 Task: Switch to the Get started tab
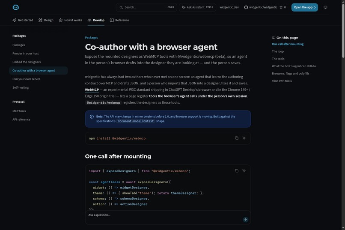23,20
